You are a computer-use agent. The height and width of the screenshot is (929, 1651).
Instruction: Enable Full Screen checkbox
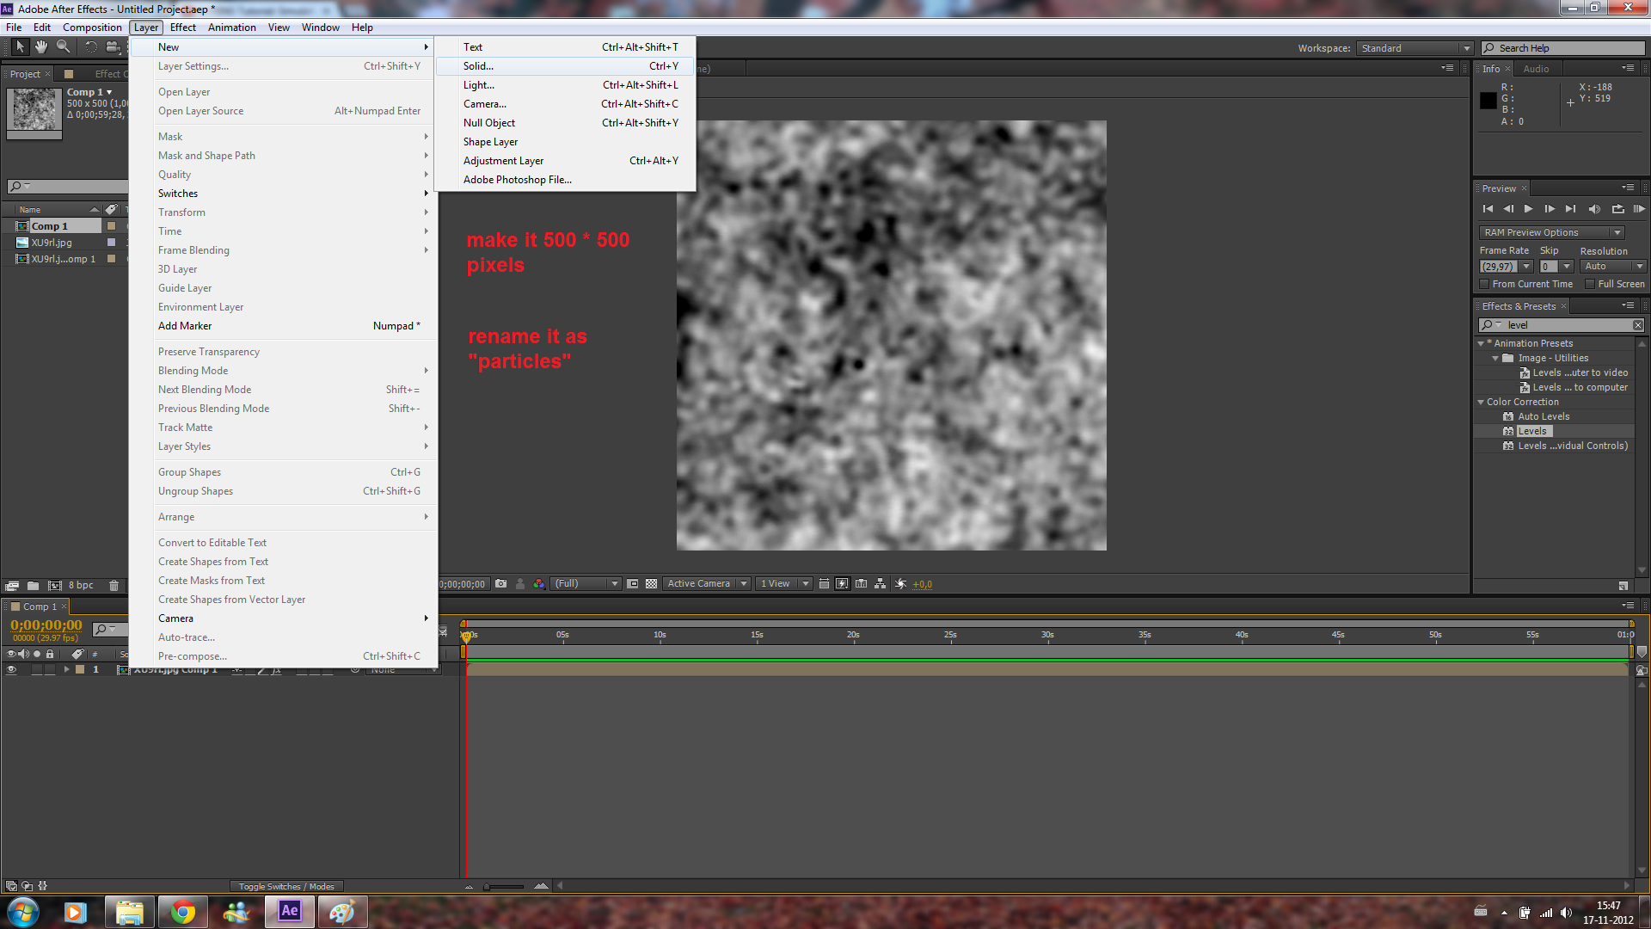point(1590,284)
